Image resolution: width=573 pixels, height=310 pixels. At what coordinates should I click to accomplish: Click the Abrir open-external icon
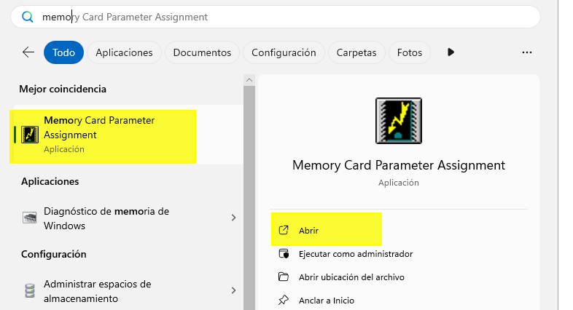tap(284, 230)
